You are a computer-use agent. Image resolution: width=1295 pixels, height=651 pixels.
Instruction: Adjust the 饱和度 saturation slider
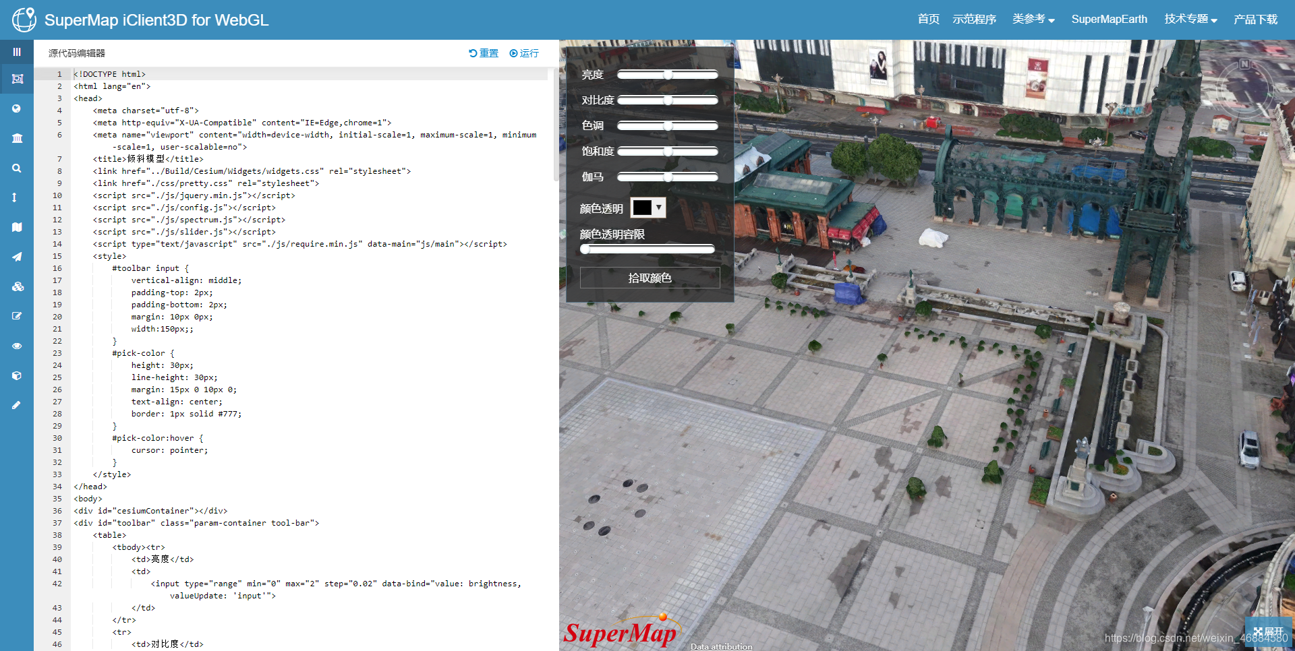click(x=668, y=152)
